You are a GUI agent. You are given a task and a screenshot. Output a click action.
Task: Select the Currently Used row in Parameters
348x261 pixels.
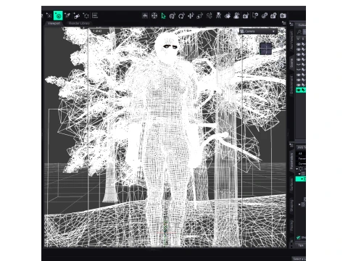coord(301,164)
